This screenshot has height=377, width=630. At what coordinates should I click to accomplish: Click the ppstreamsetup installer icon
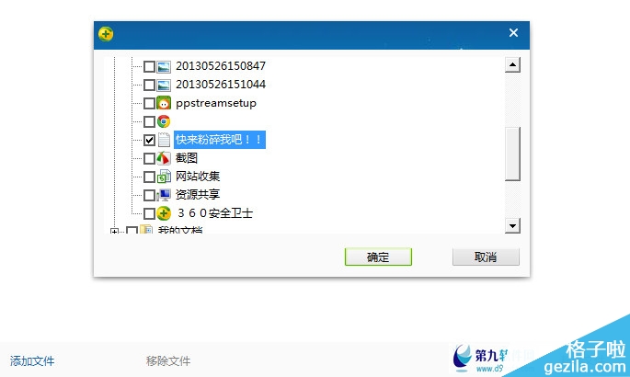tap(164, 103)
